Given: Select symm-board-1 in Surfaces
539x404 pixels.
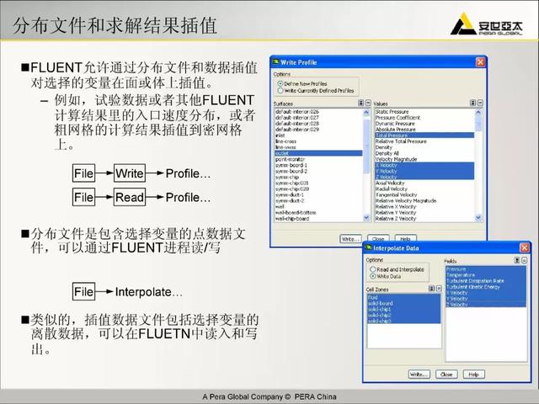Looking at the screenshot, I should [x=318, y=165].
